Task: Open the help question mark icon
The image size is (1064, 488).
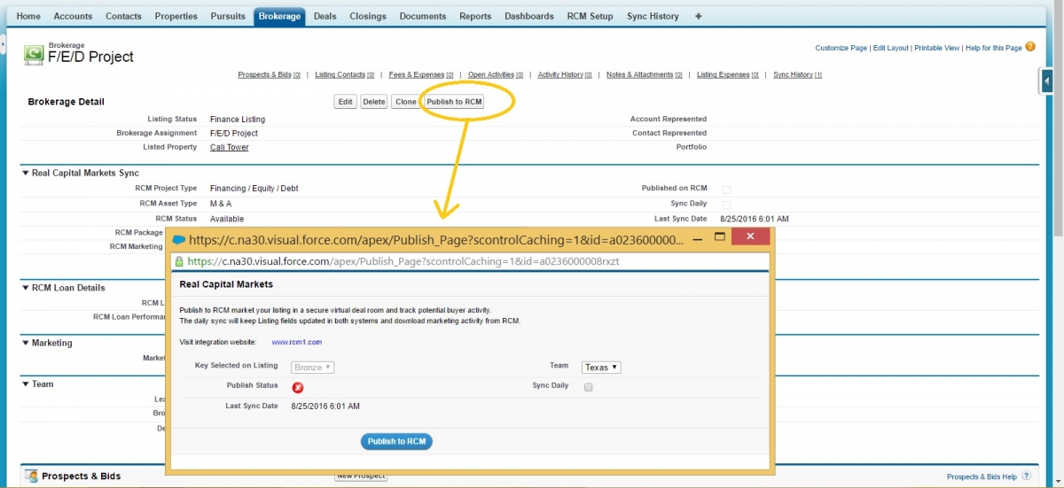Action: point(1030,47)
